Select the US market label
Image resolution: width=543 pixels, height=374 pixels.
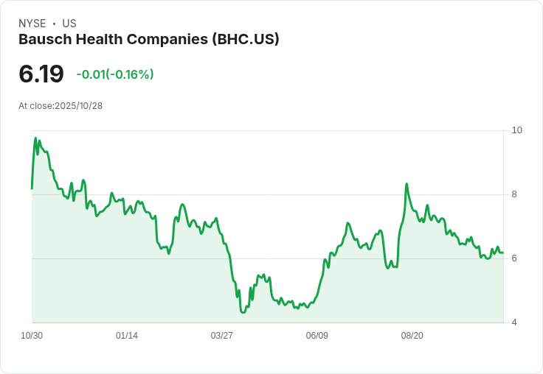(x=69, y=24)
